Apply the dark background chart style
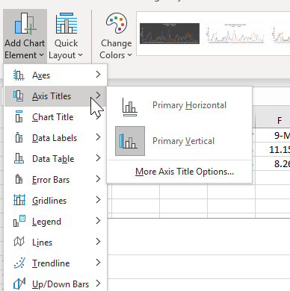290x291 pixels. point(170,34)
